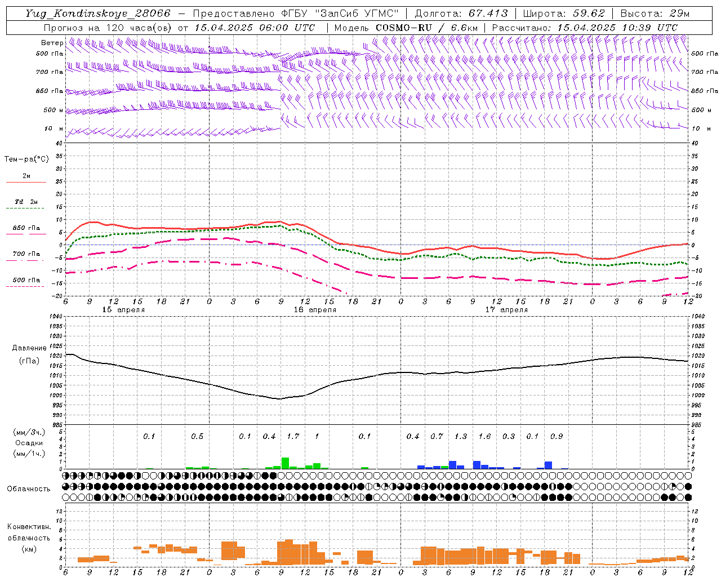721x577 pixels.
Task: Click the "Td 2м" dew point legend
Action: (26, 202)
